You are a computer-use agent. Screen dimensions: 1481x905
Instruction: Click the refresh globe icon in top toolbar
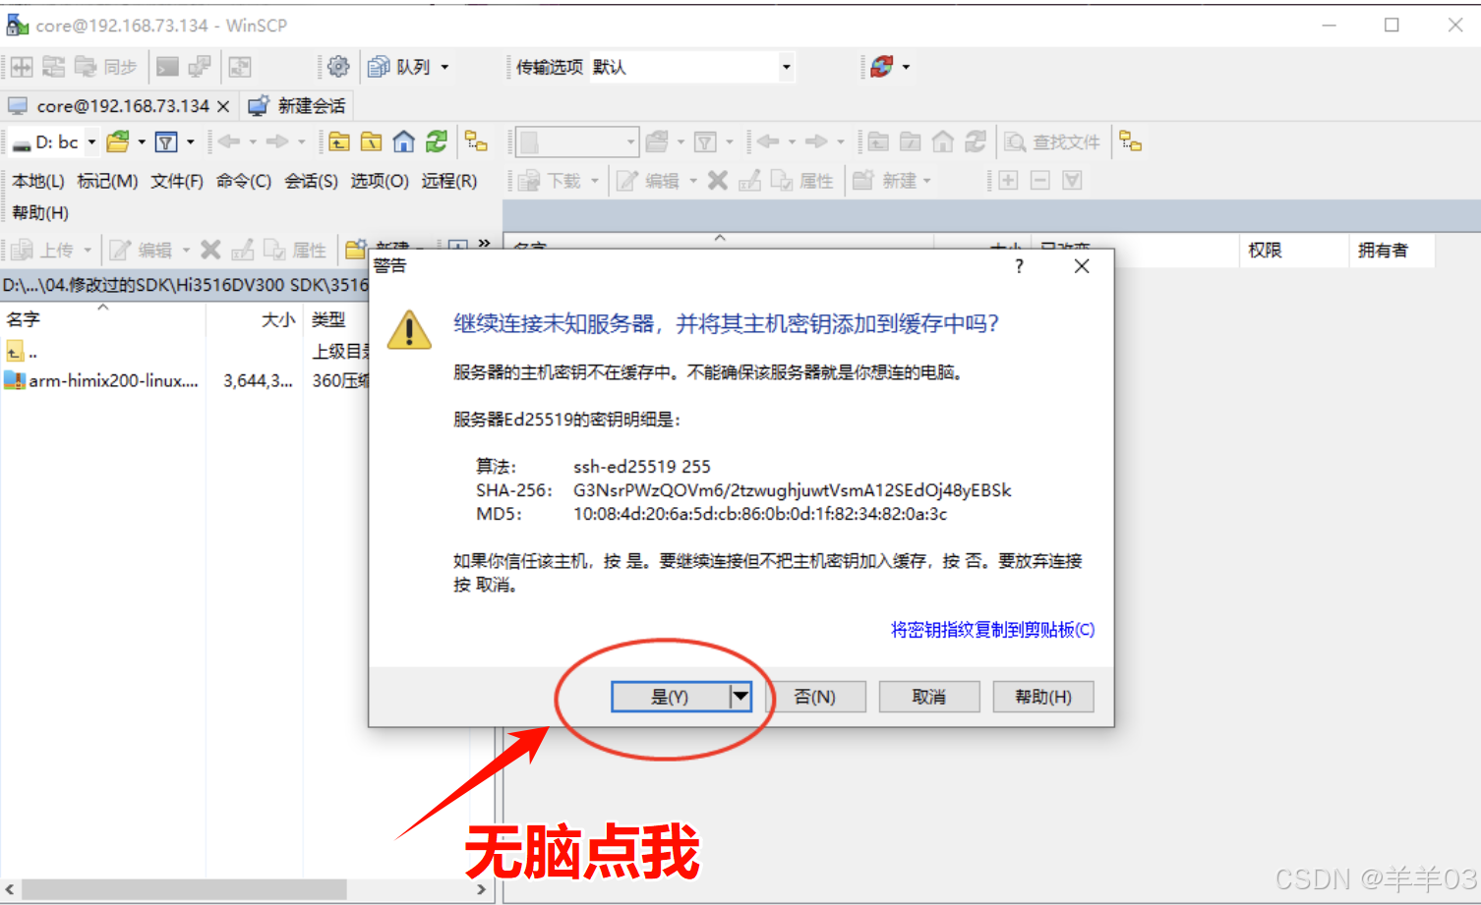pyautogui.click(x=882, y=67)
